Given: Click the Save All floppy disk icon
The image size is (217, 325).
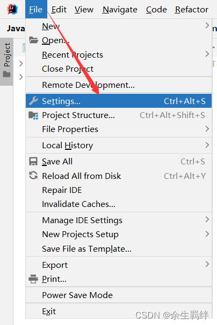Looking at the screenshot, I should 33,162.
